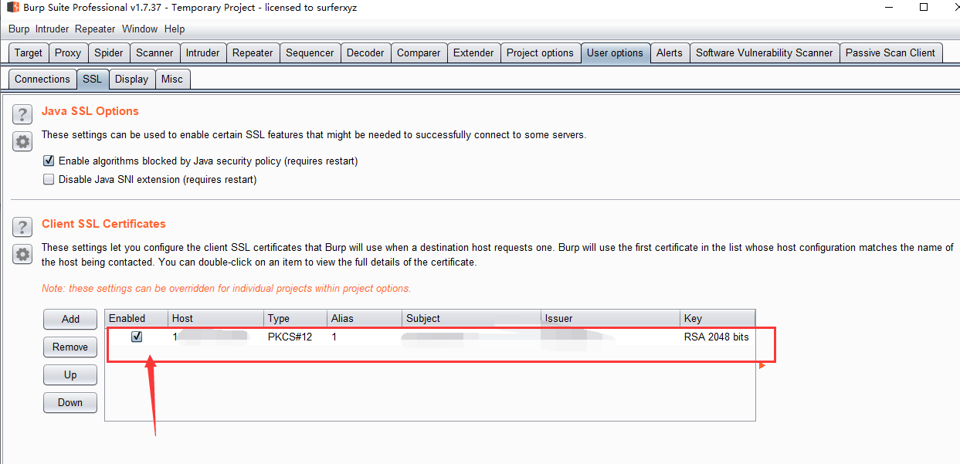Click the Remove certificate button
Screen dimensions: 960x464
click(70, 347)
